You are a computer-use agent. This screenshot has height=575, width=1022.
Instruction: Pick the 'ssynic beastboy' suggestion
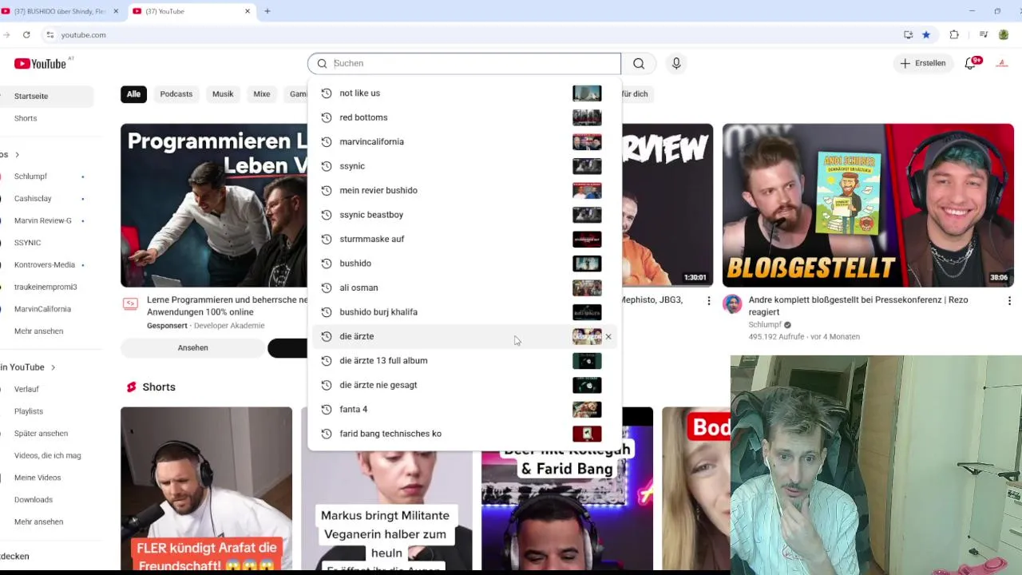click(464, 215)
